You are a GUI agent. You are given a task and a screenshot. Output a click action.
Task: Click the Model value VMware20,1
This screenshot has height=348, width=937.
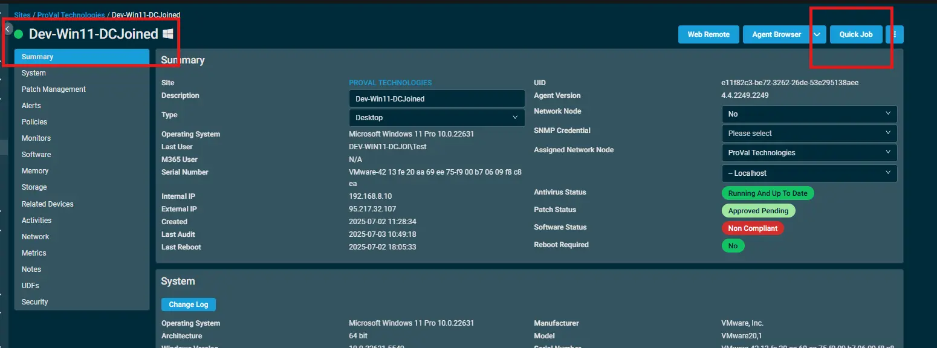click(x=742, y=336)
